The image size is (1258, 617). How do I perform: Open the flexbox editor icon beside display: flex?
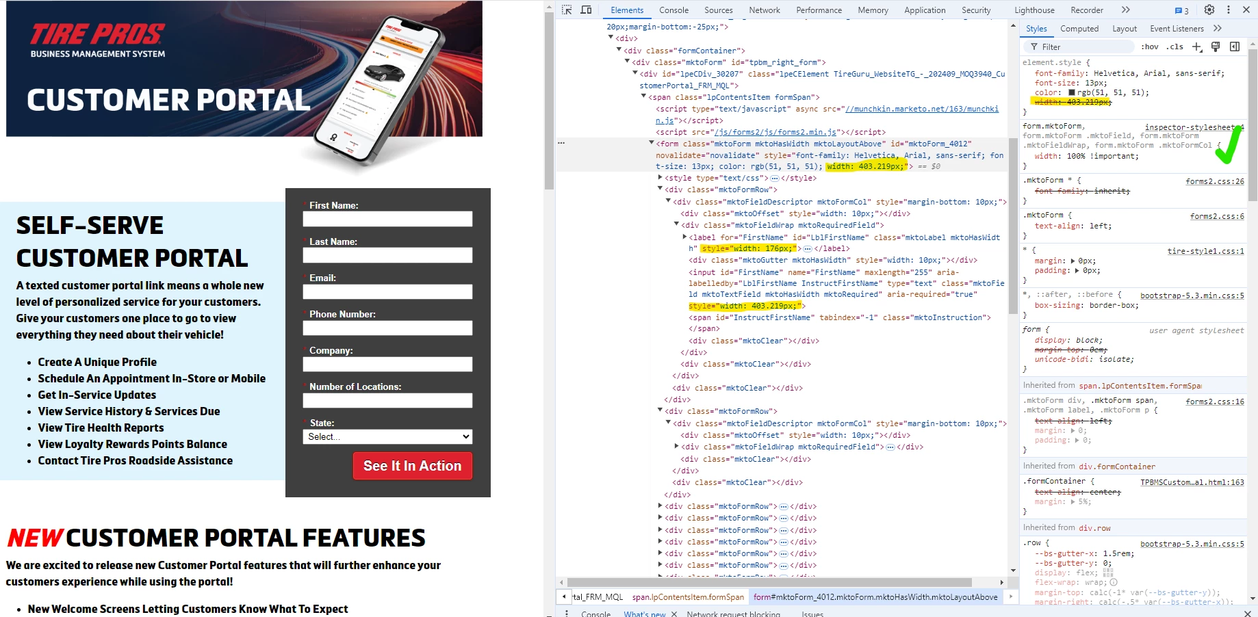click(1108, 573)
